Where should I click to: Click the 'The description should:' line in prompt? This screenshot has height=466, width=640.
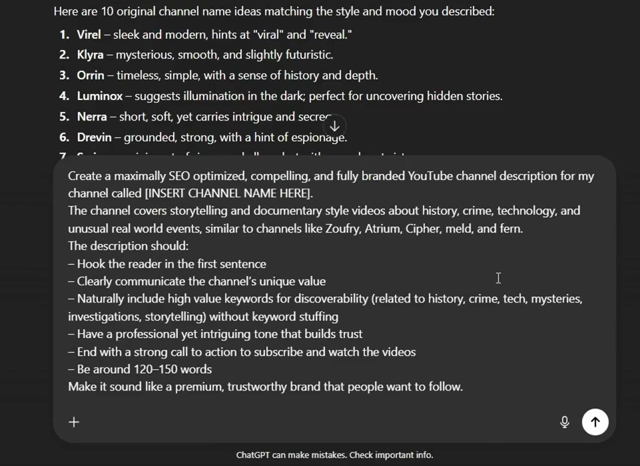(128, 246)
